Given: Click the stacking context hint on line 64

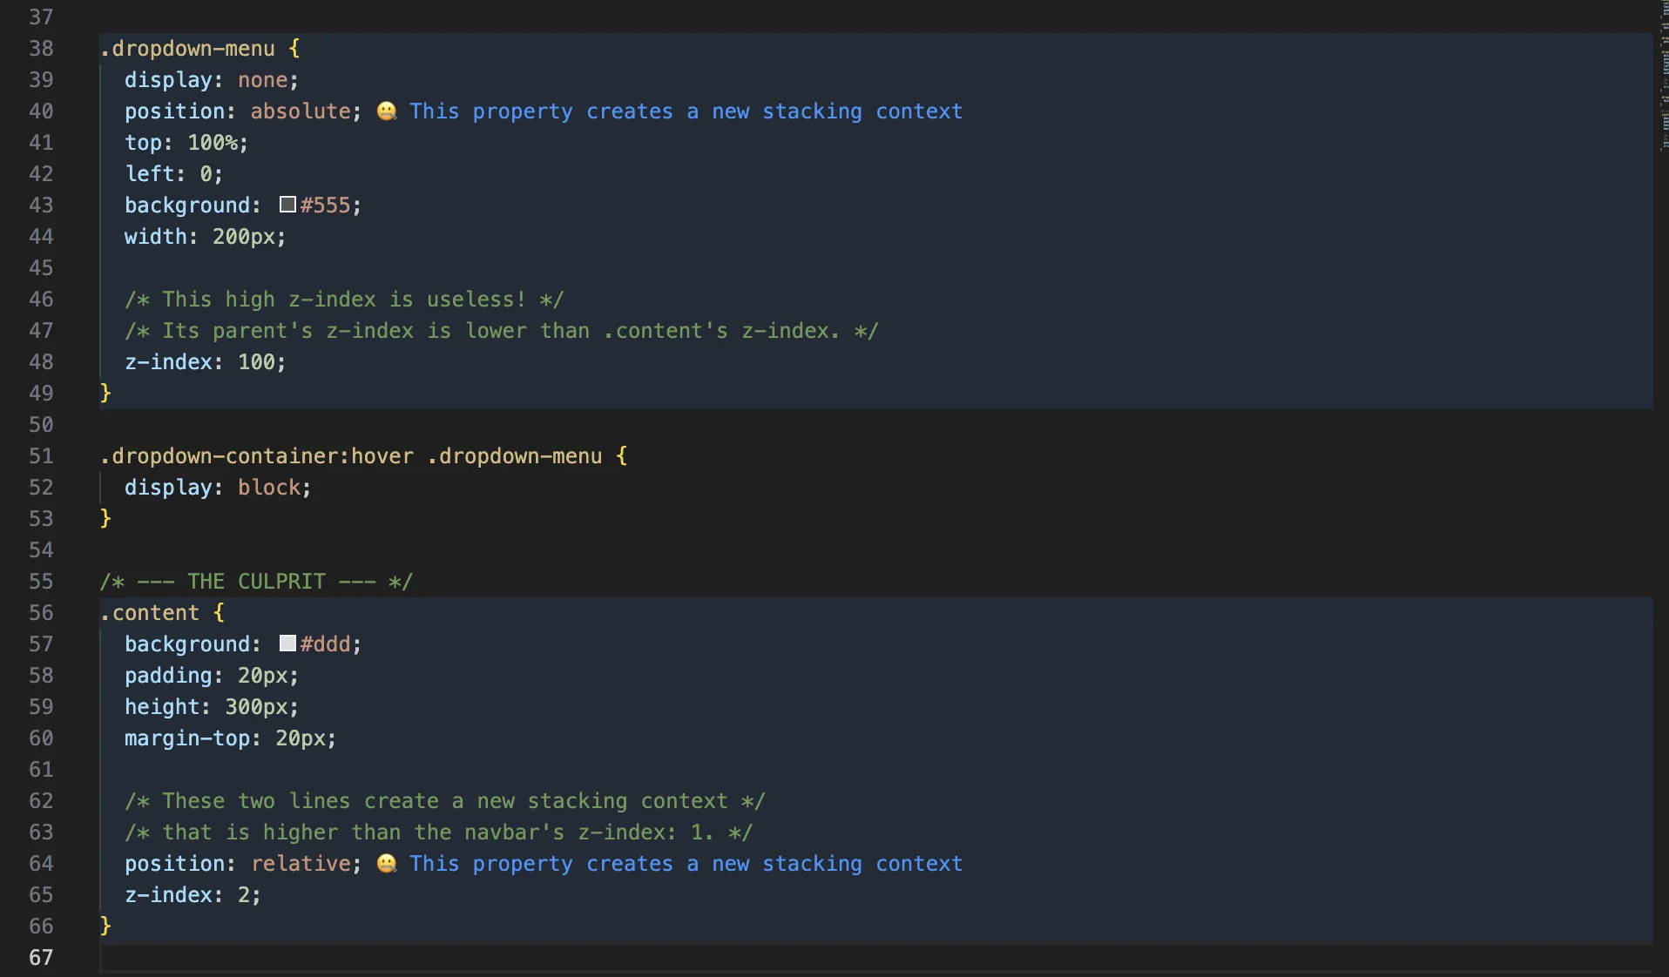Looking at the screenshot, I should [686, 864].
